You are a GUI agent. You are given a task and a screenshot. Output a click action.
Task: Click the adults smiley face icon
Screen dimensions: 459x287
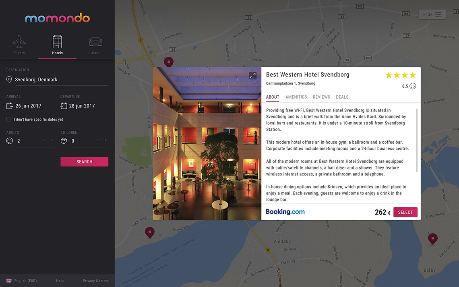(10, 141)
